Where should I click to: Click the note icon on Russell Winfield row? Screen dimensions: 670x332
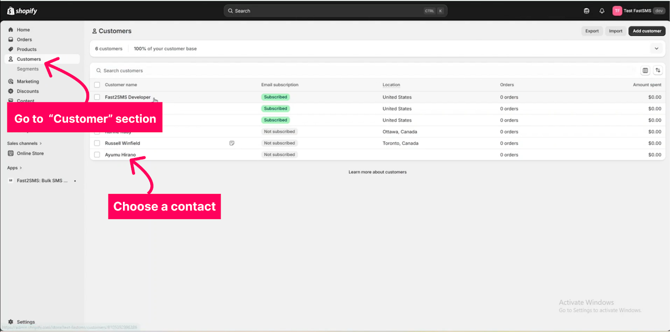[232, 143]
